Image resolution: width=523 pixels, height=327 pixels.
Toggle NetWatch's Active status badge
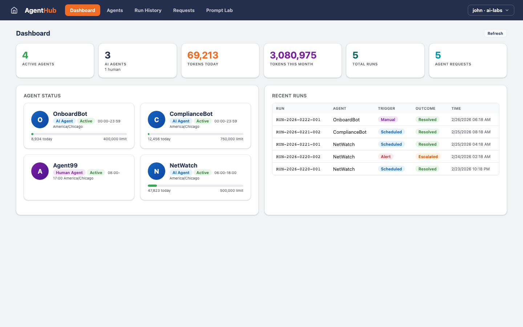pos(202,172)
